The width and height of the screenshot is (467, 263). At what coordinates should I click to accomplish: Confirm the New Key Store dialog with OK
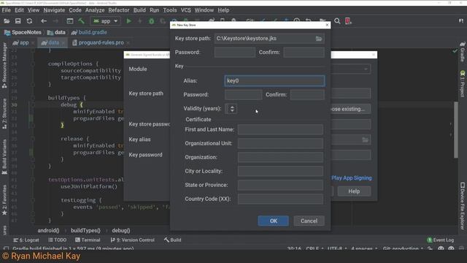(x=274, y=221)
